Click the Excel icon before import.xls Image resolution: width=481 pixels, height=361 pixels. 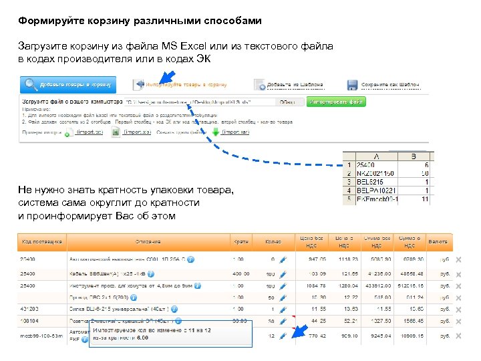coord(116,132)
